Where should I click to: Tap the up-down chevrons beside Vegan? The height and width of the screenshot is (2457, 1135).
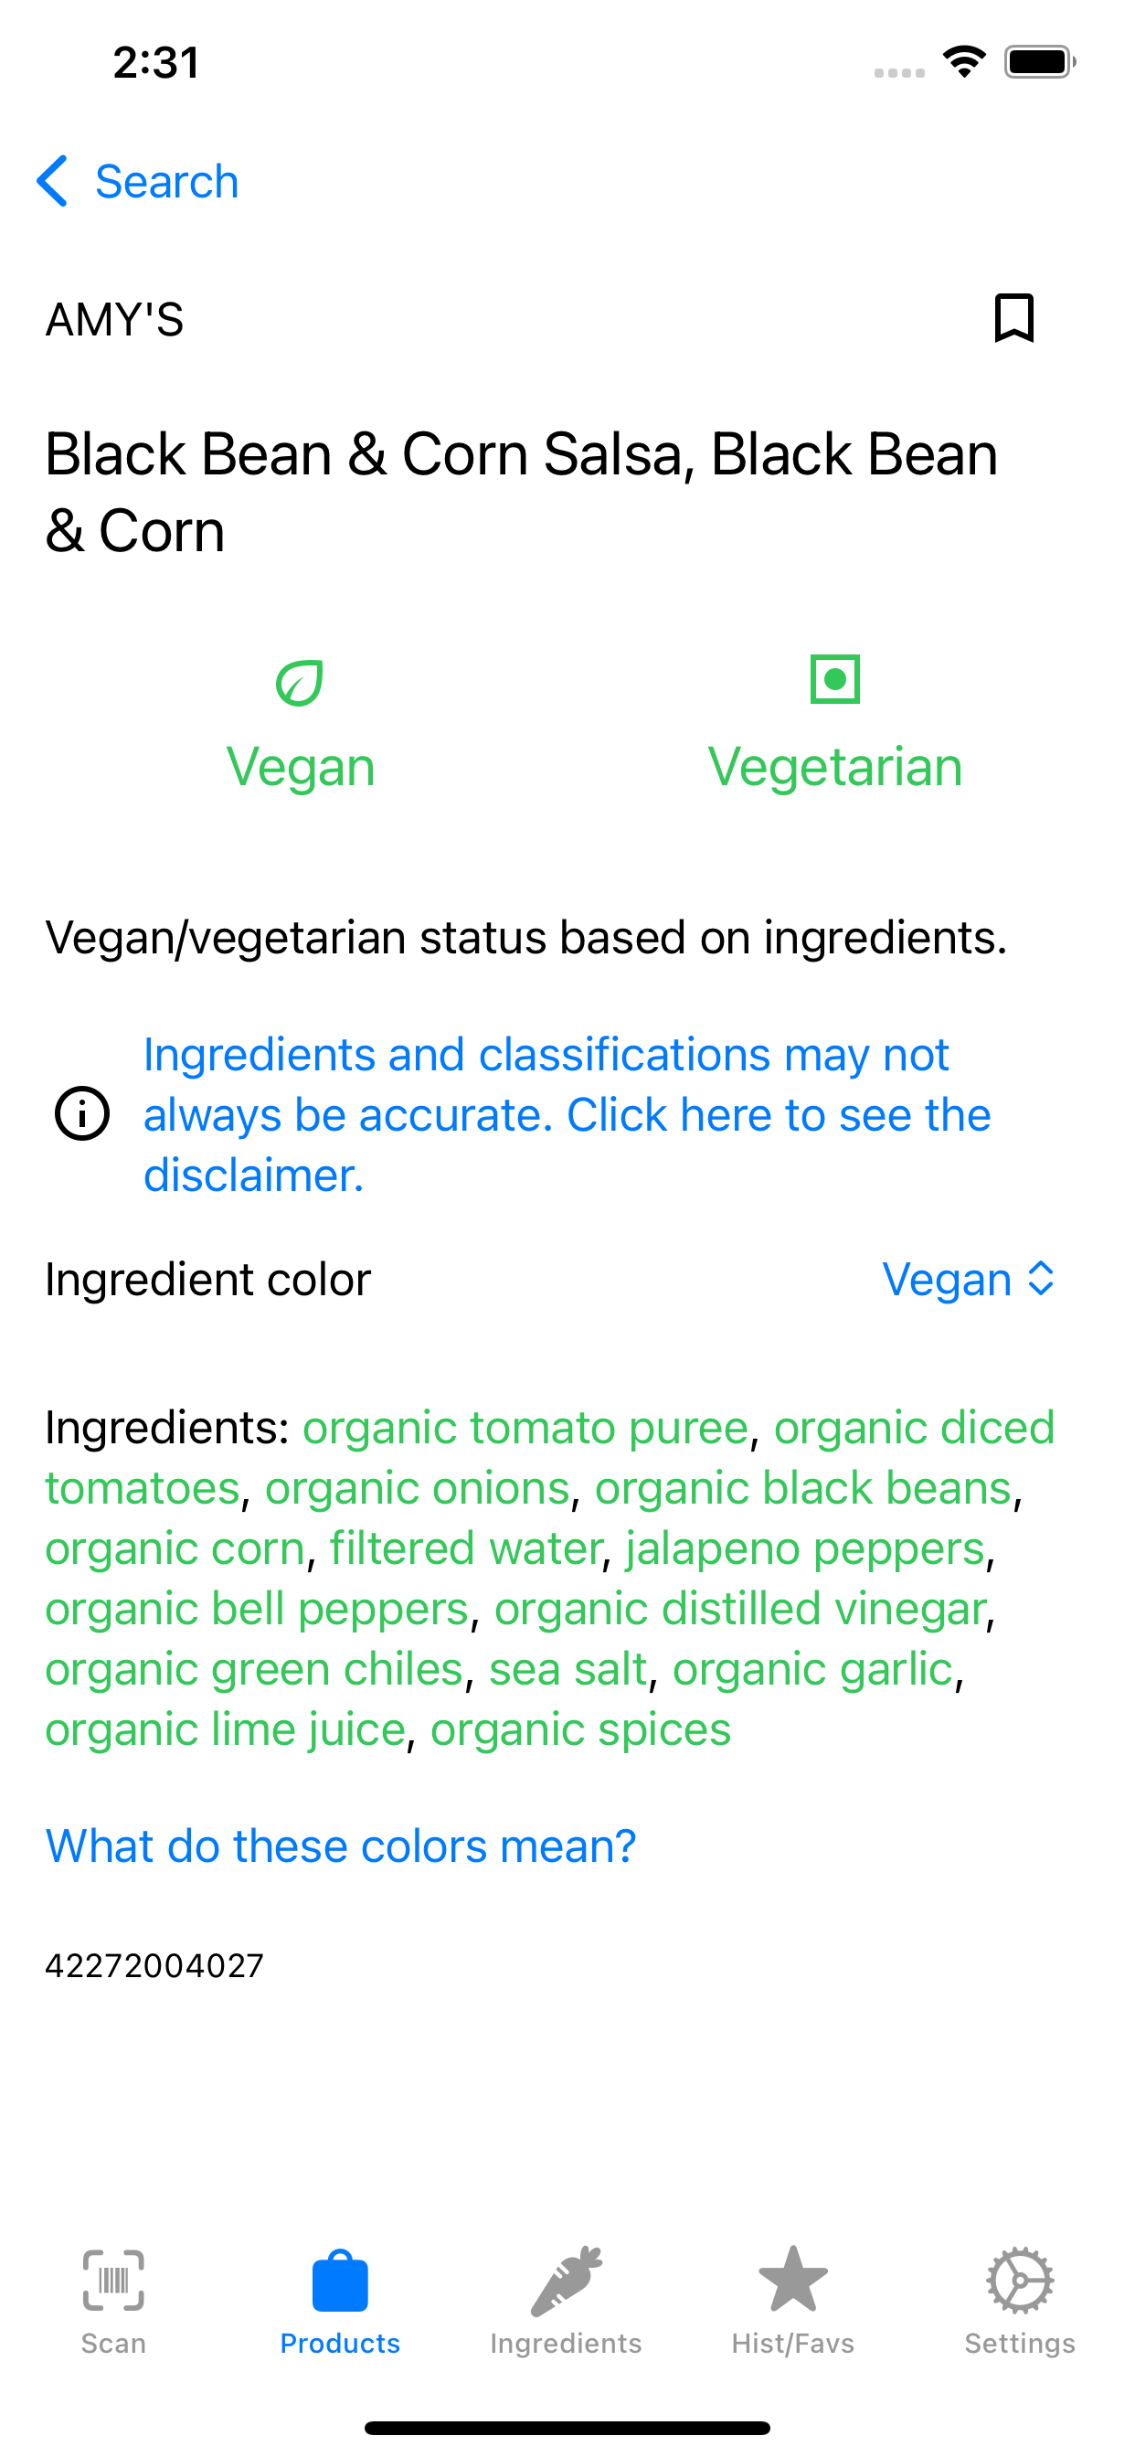pos(1041,1279)
